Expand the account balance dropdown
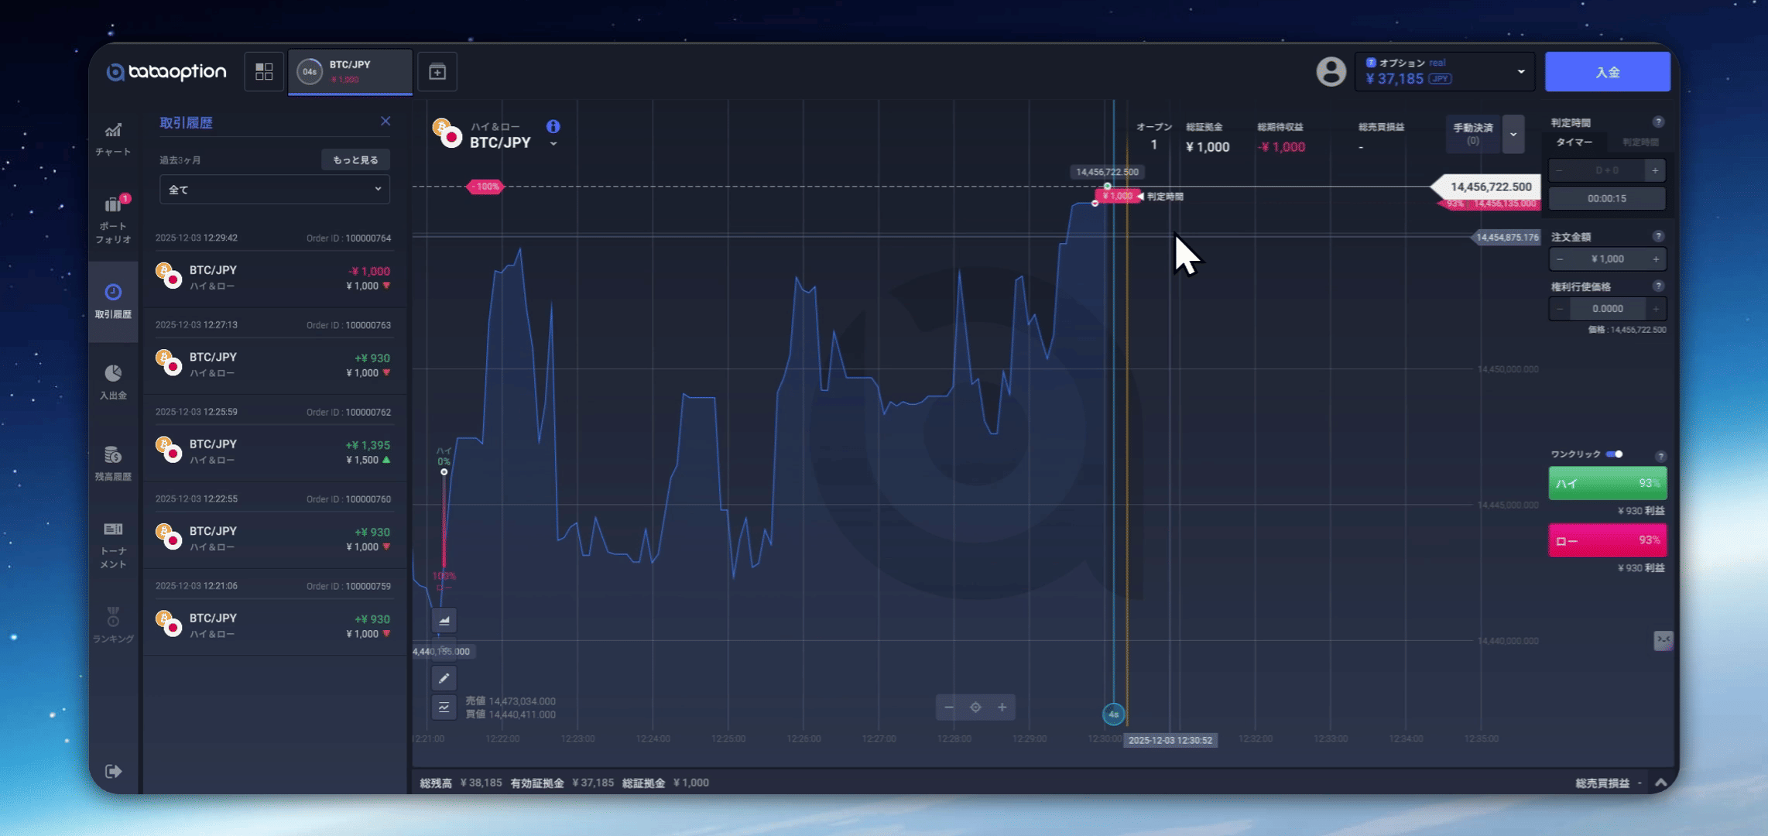Screen dimensions: 1768x836 coord(1520,72)
